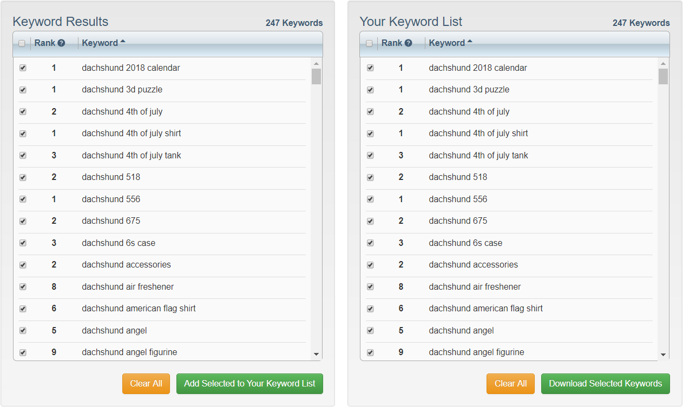The width and height of the screenshot is (683, 407).
Task: Uncheck "dachshund 4th of july" in Keyword Results
Action: coord(23,112)
